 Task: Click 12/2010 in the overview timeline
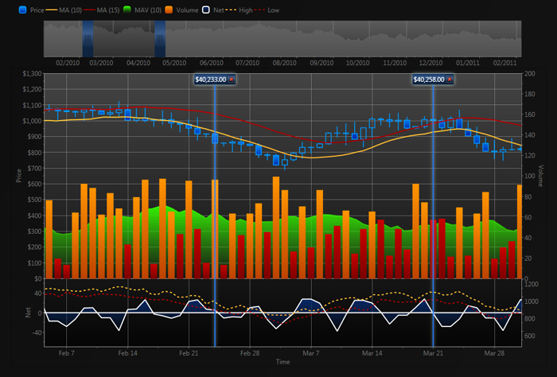click(x=430, y=63)
